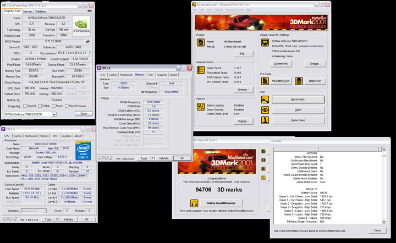Click the CPU-Z memory window title icon
Viewport: 396px width, 243px height.
tap(99, 68)
